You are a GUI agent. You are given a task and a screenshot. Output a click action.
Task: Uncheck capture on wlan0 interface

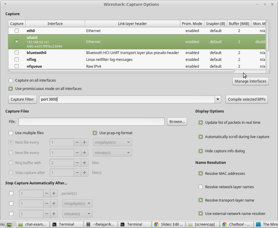[17, 42]
